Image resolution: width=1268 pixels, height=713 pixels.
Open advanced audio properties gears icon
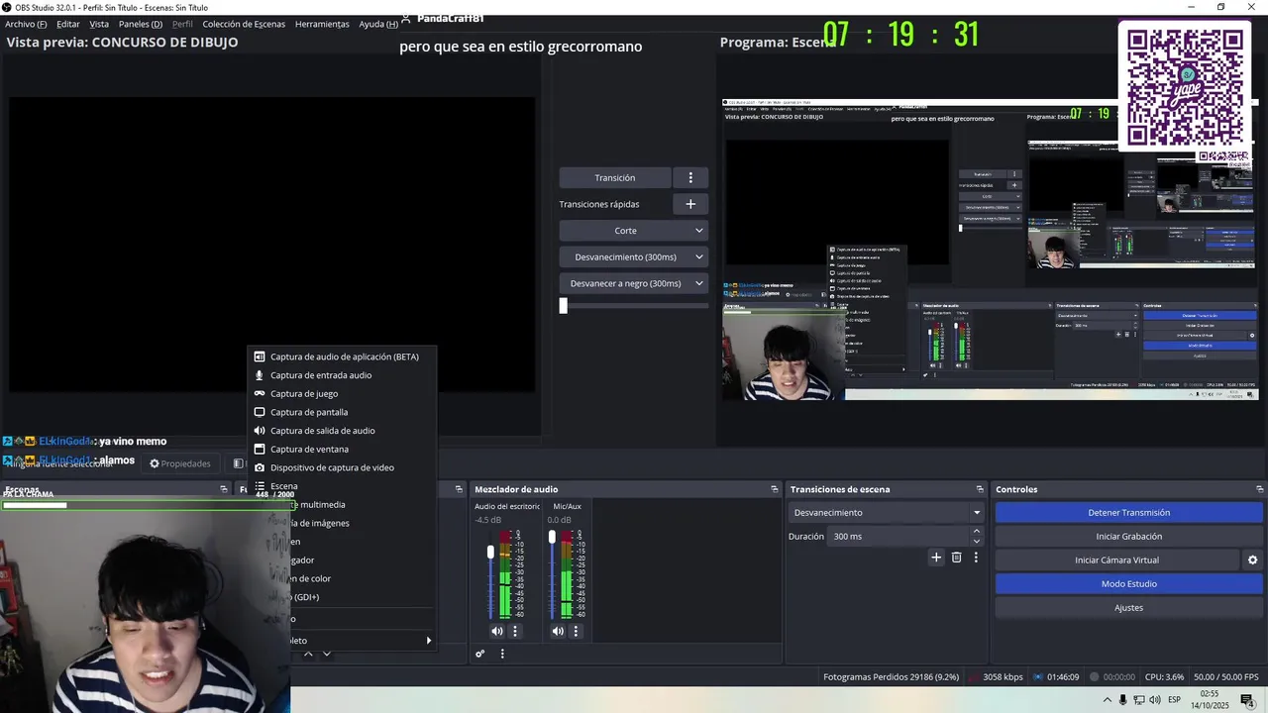click(480, 654)
